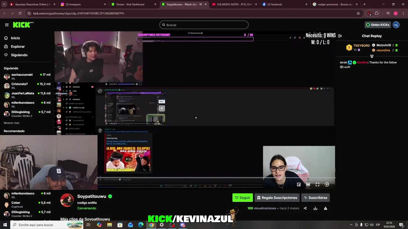
Task: Expand the gift leaderboard arrow
Action: pyautogui.click(x=372, y=56)
